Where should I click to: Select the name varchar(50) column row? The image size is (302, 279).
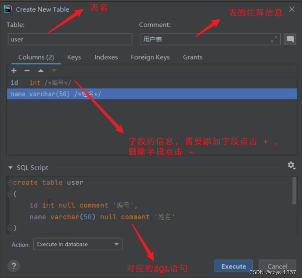(x=152, y=94)
